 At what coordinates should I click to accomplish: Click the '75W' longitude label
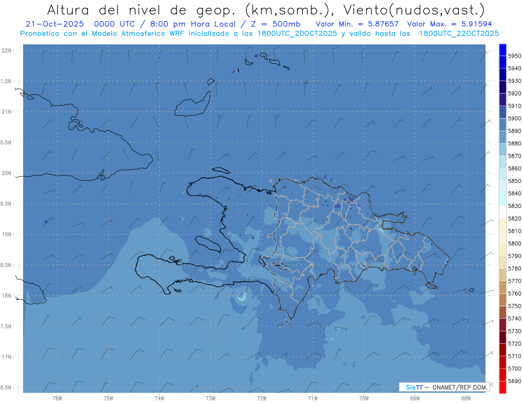[109, 398]
